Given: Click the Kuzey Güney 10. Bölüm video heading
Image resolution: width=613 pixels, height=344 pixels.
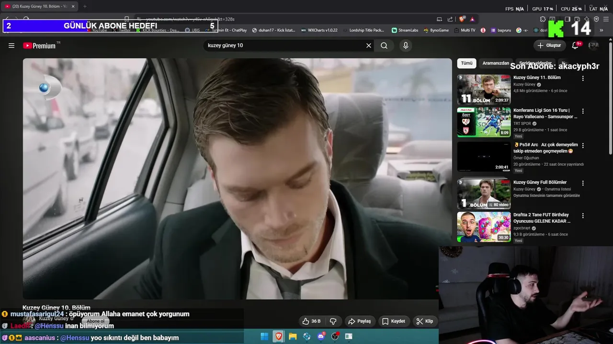Looking at the screenshot, I should 57,308.
